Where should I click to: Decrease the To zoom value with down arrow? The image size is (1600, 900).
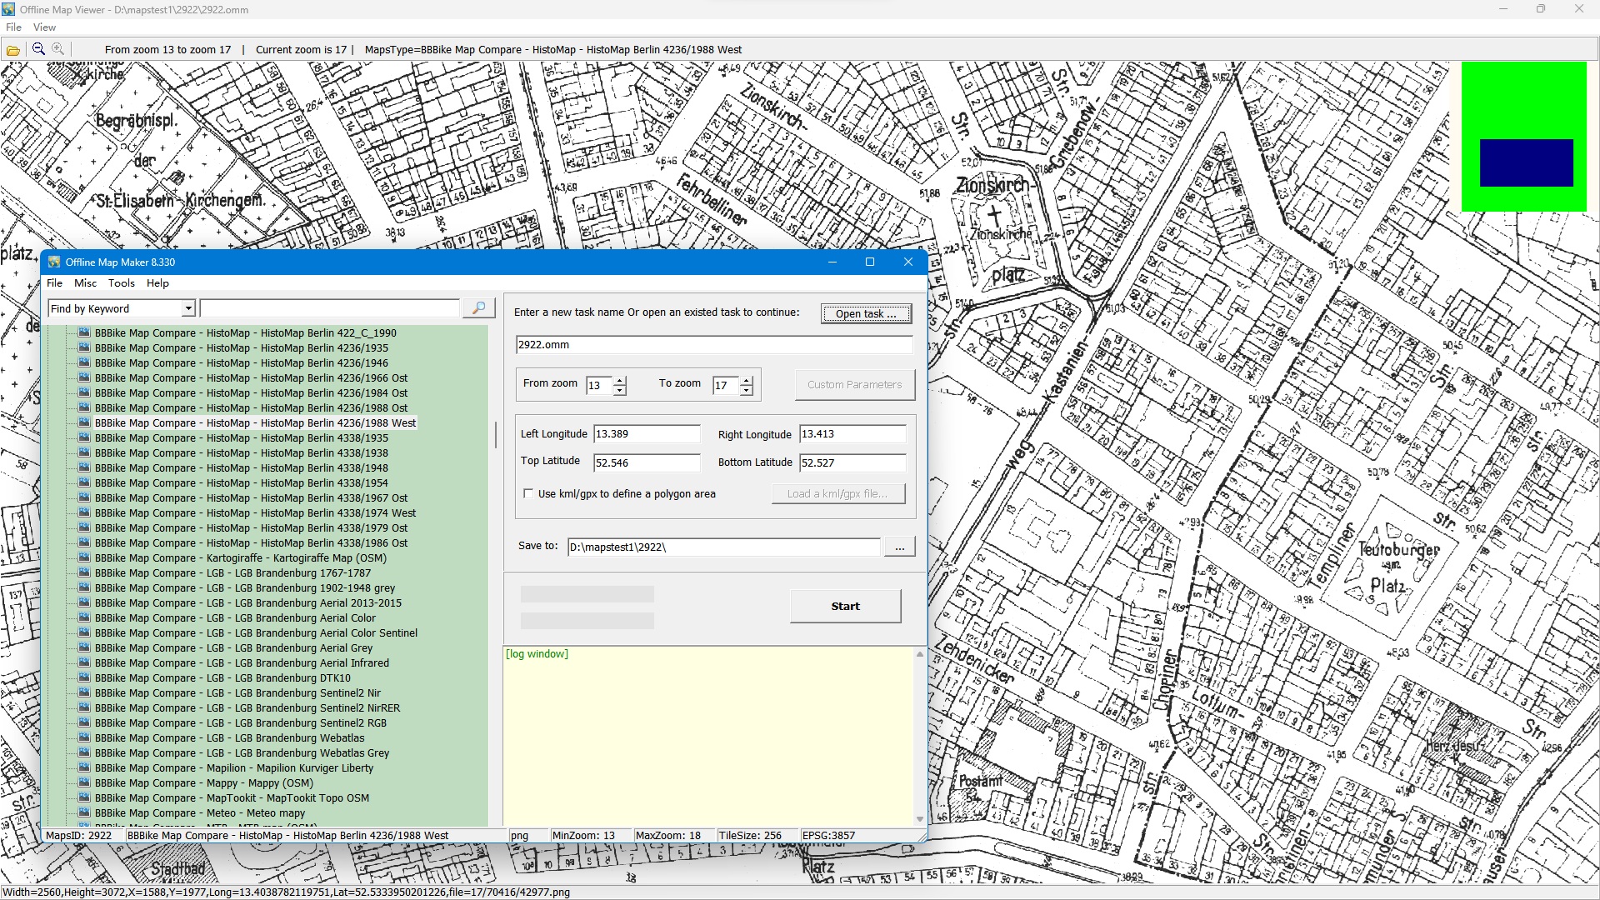747,390
